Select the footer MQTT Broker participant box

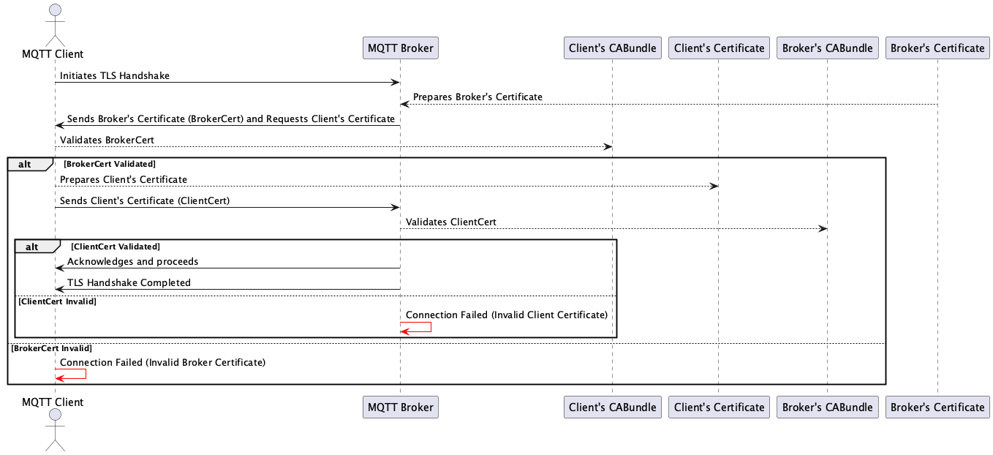coord(400,407)
